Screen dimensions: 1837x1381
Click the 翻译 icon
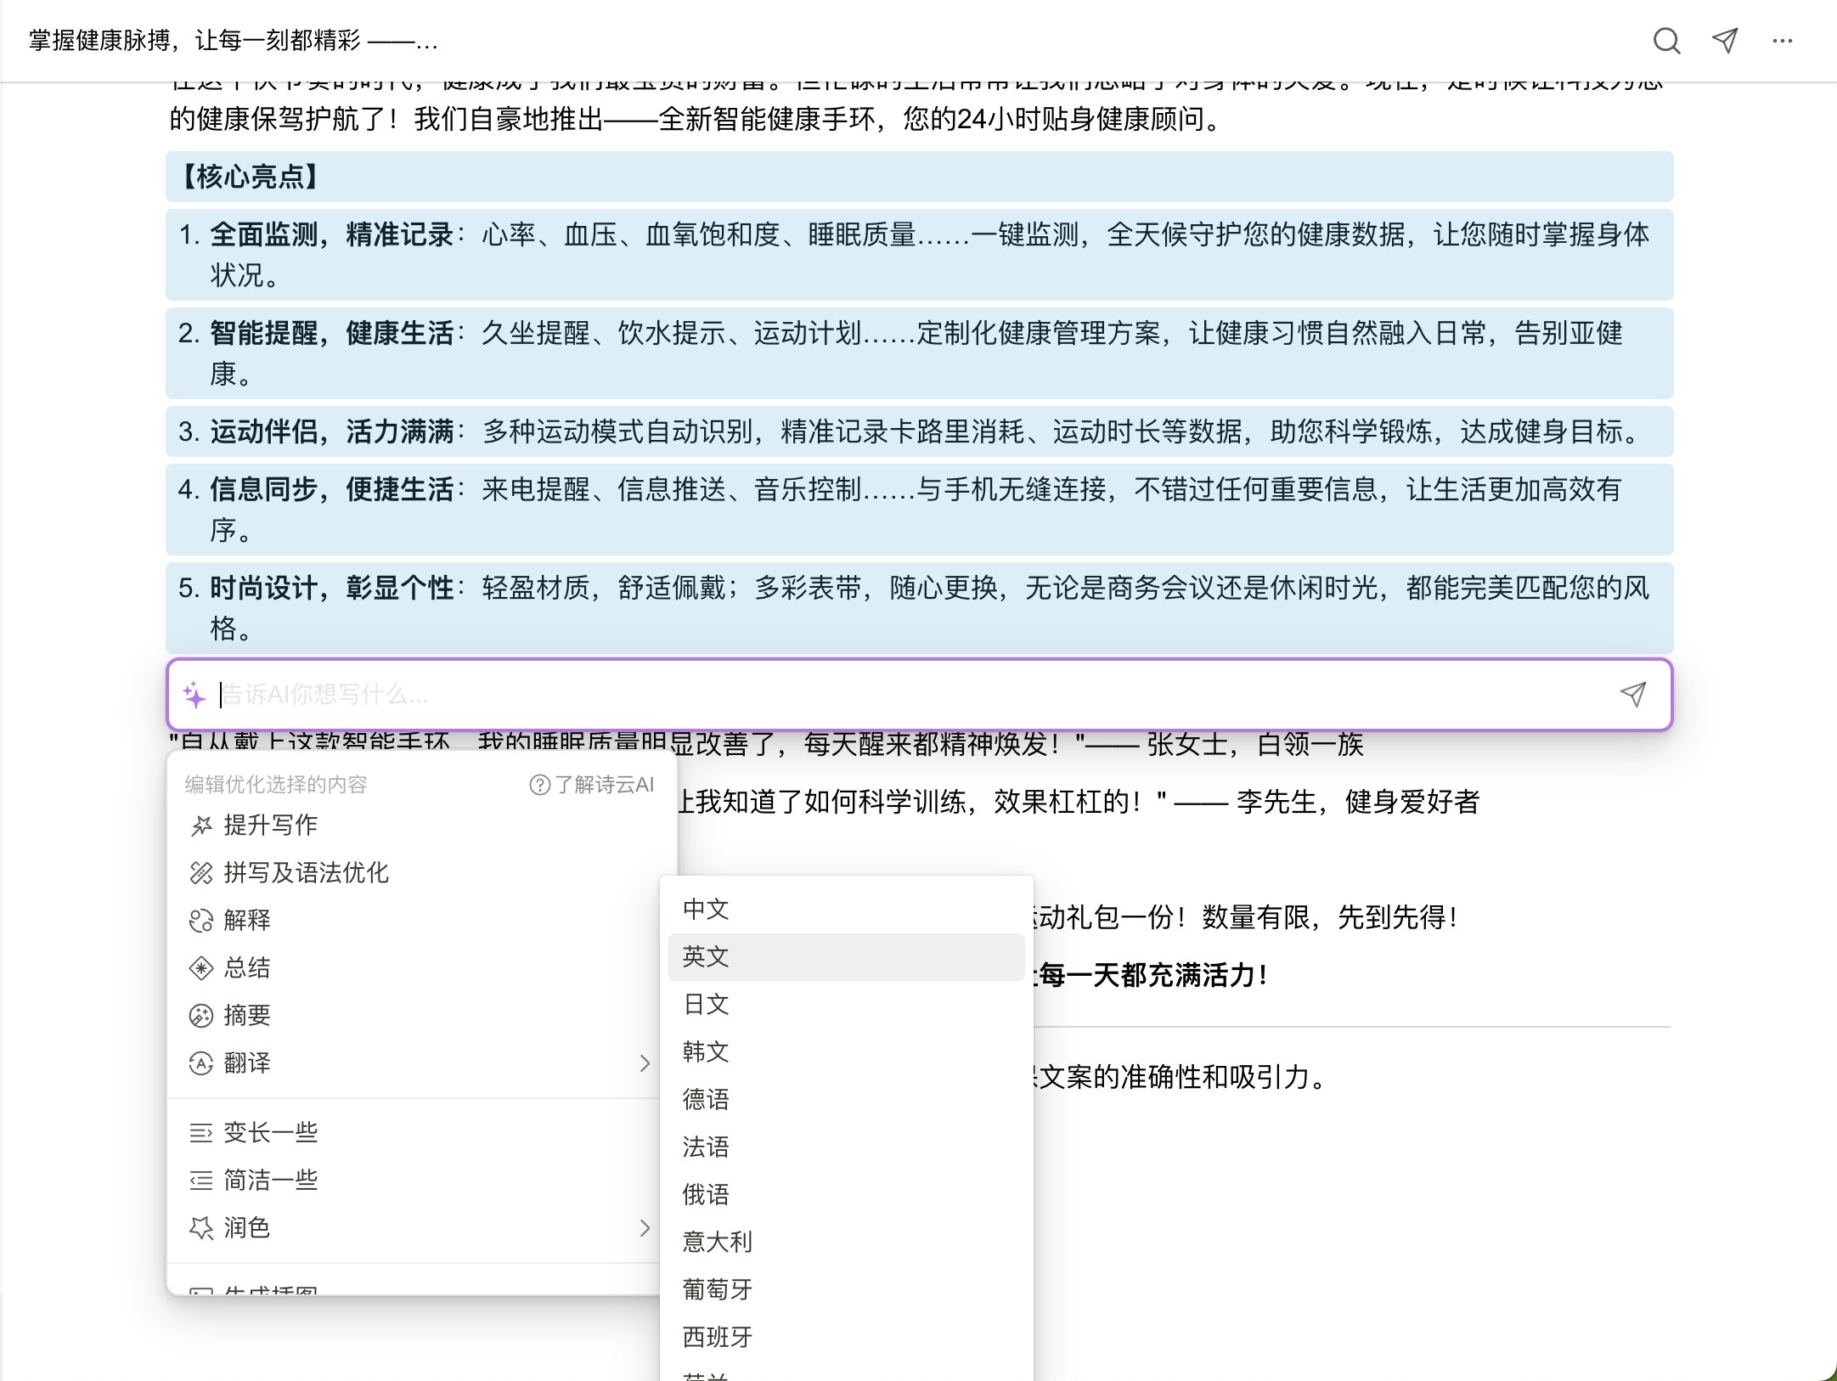pos(201,1063)
